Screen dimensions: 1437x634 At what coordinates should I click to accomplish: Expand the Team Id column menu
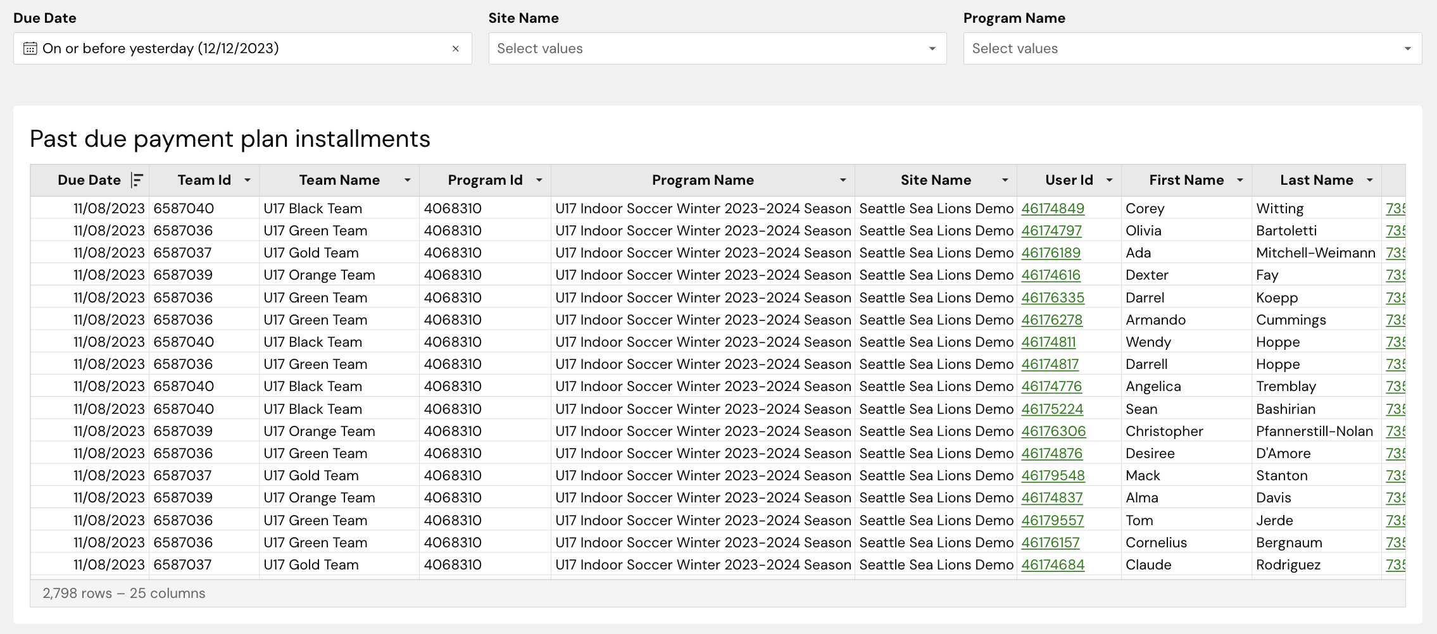(x=248, y=180)
